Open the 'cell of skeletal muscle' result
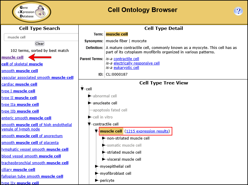 22,64
